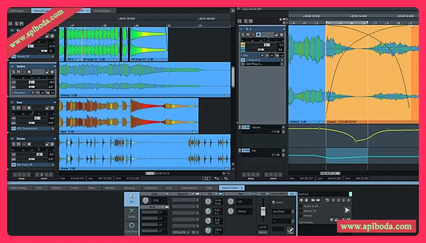The width and height of the screenshot is (426, 243).
Task: Mute the Violins track
Action: [19, 72]
